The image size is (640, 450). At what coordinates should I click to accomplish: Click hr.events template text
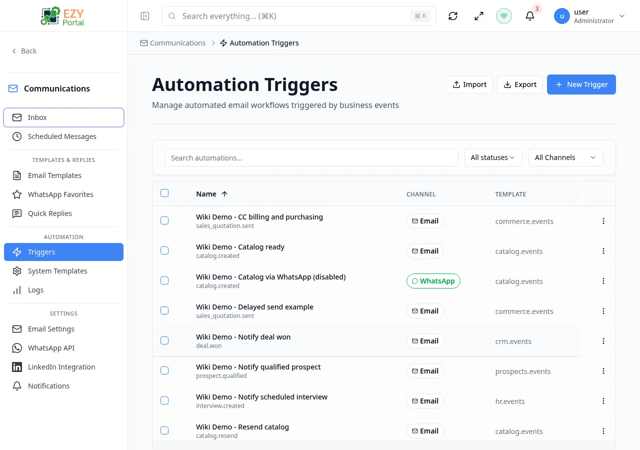click(x=510, y=401)
